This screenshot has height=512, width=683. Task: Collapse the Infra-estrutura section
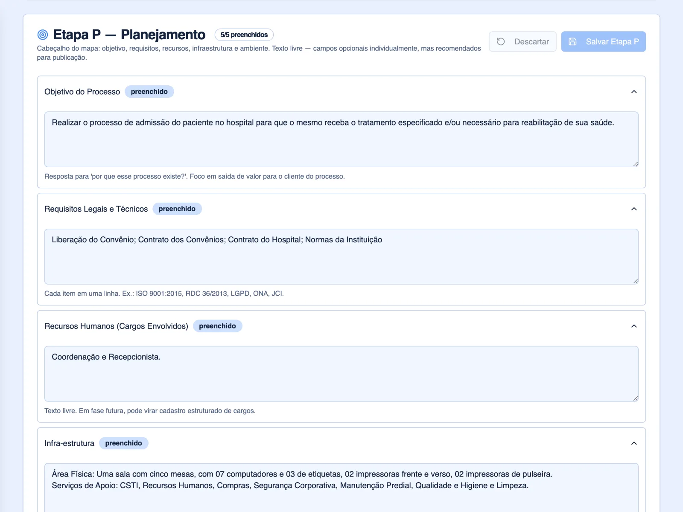coord(634,443)
